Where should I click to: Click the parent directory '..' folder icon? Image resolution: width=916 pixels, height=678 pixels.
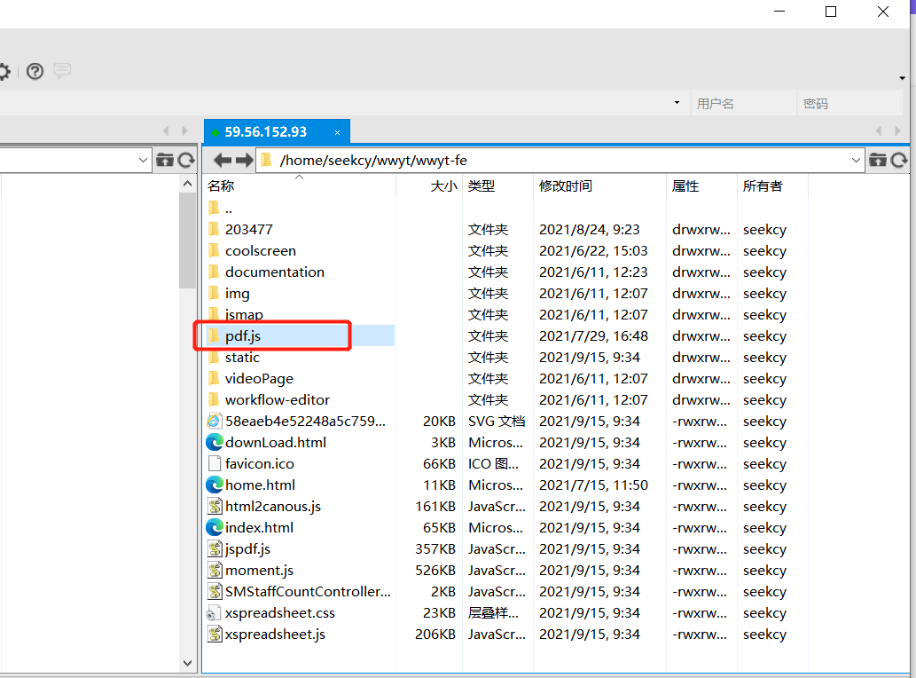click(x=214, y=208)
